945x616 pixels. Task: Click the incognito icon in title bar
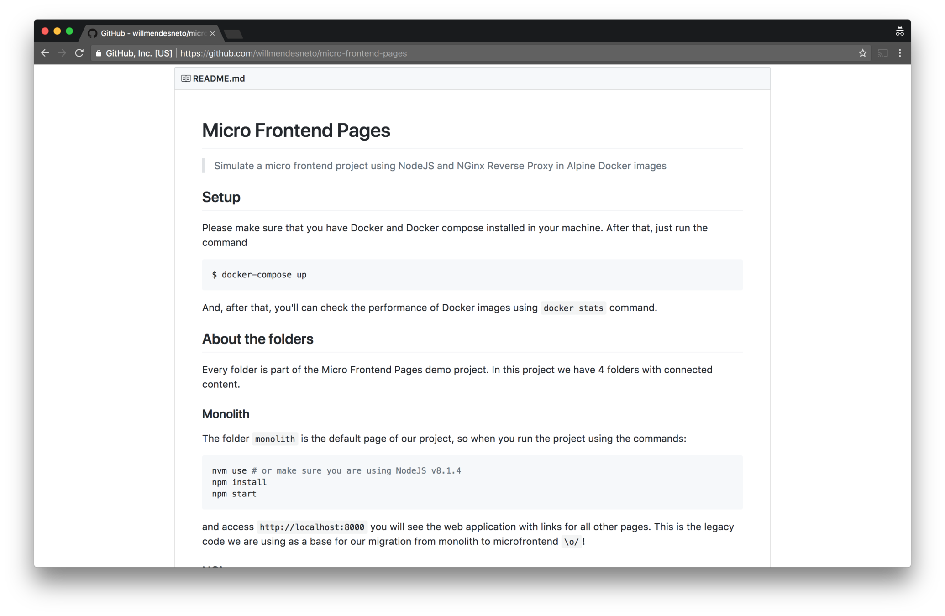click(899, 31)
